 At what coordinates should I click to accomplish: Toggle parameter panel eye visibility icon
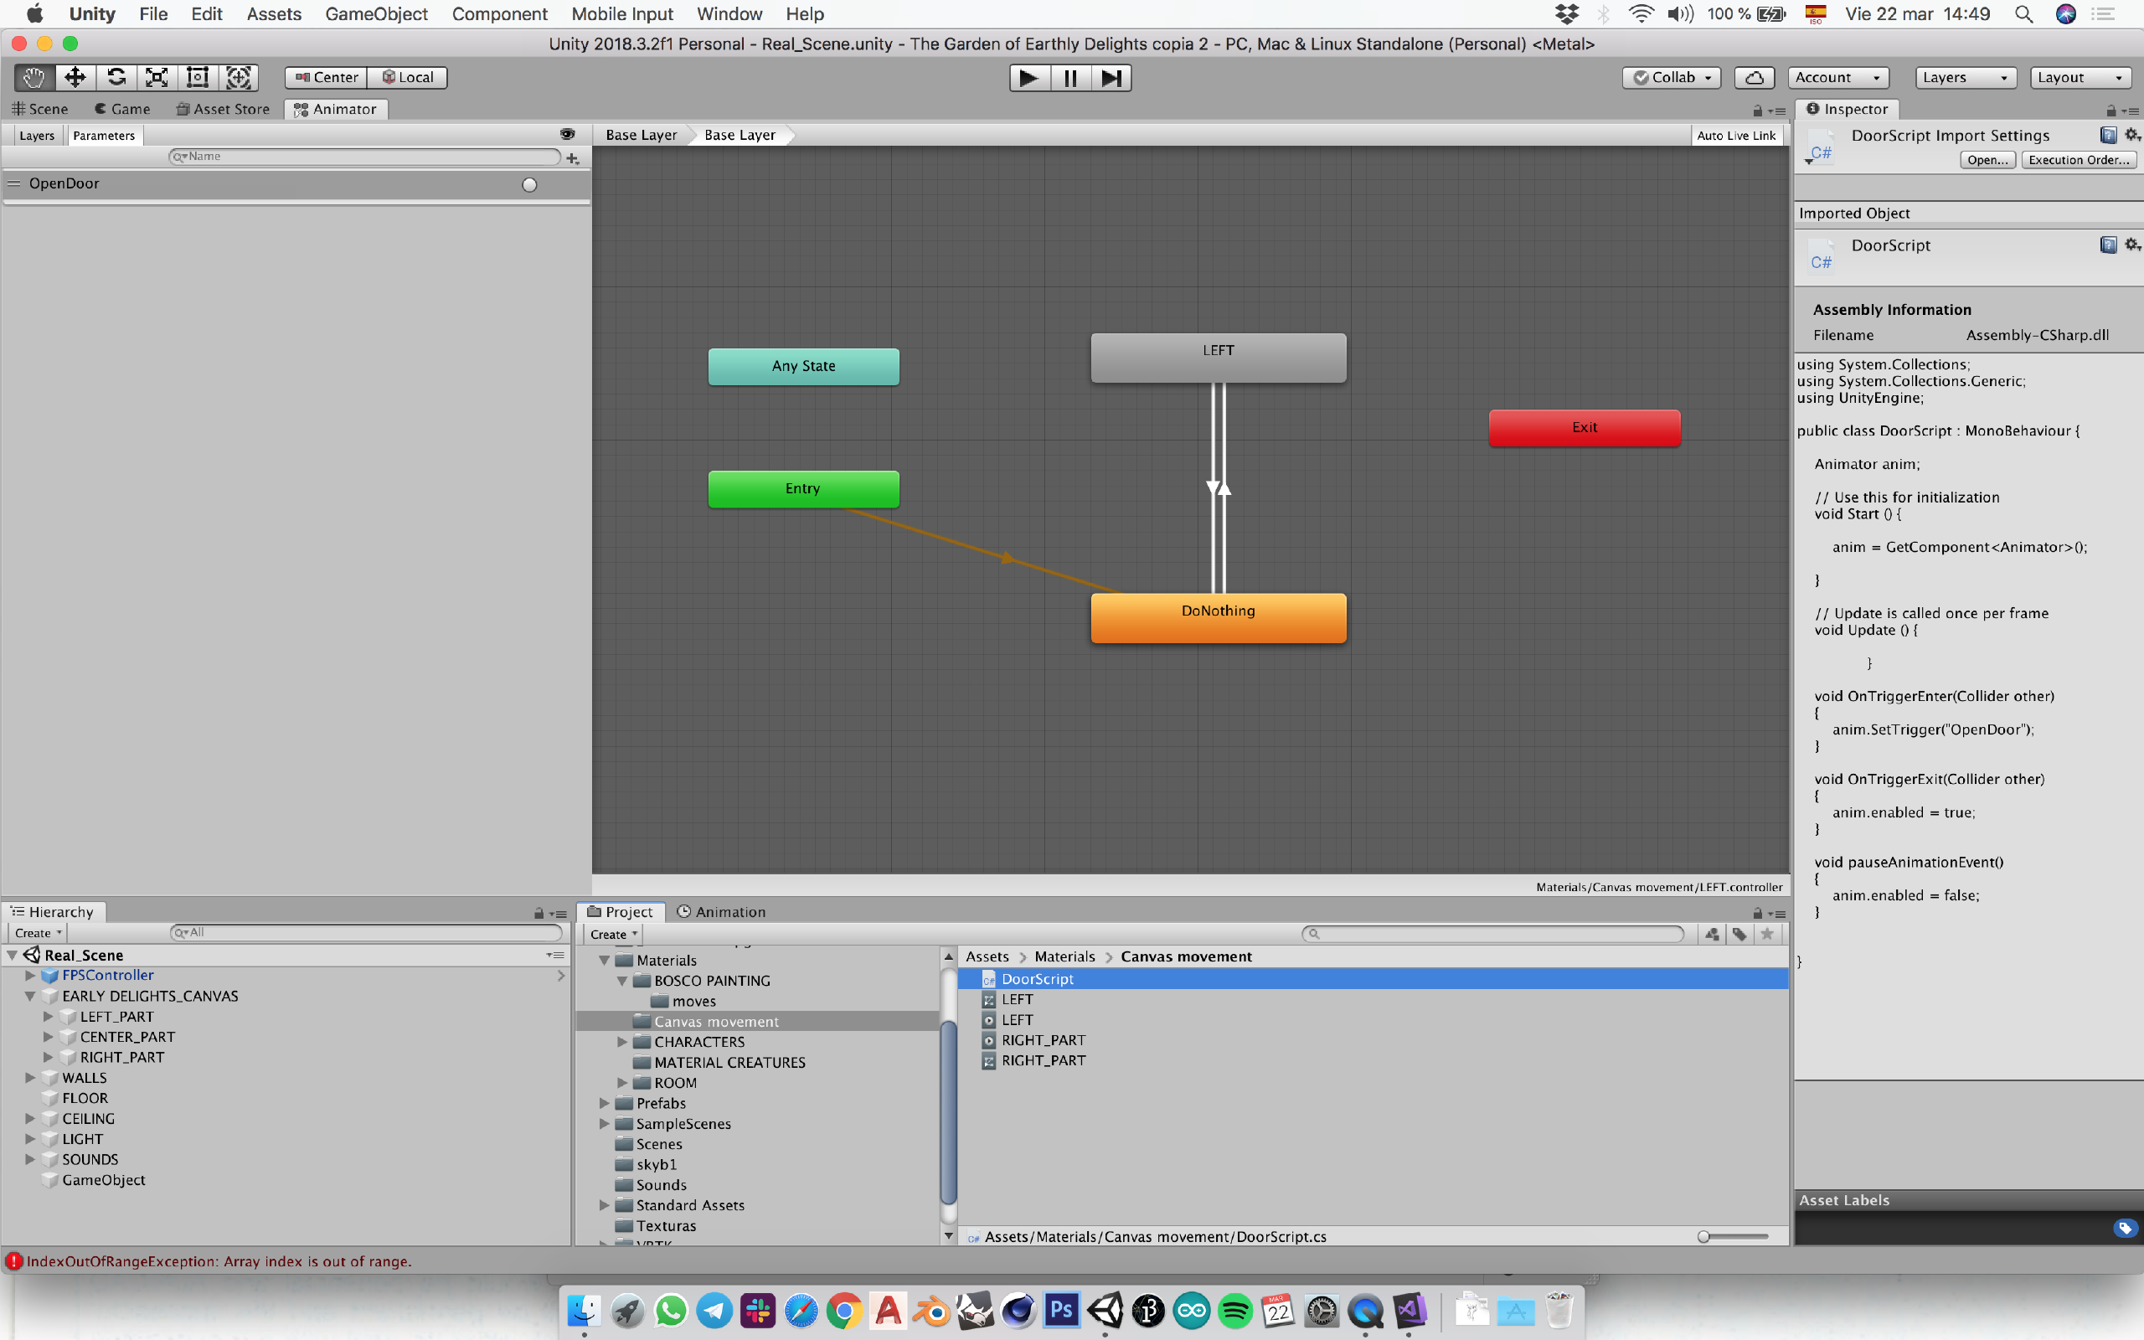tap(567, 134)
